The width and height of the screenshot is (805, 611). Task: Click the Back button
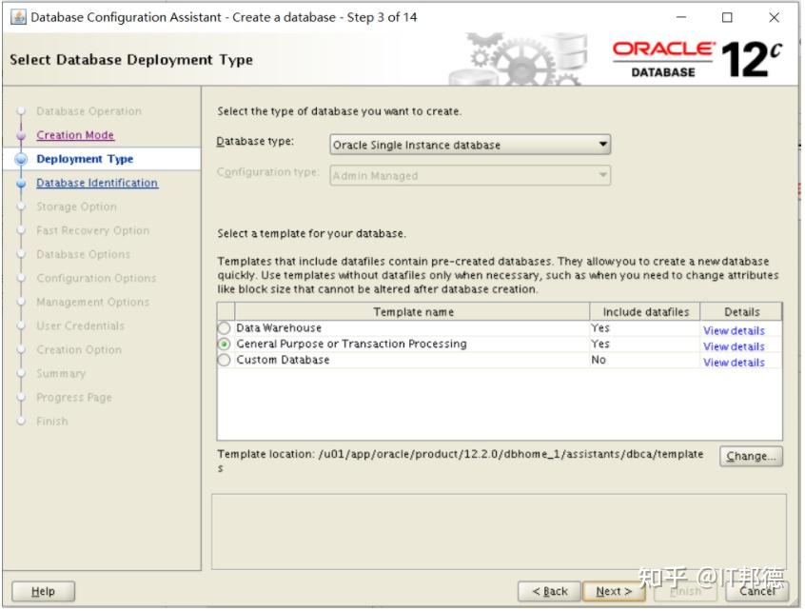click(549, 591)
